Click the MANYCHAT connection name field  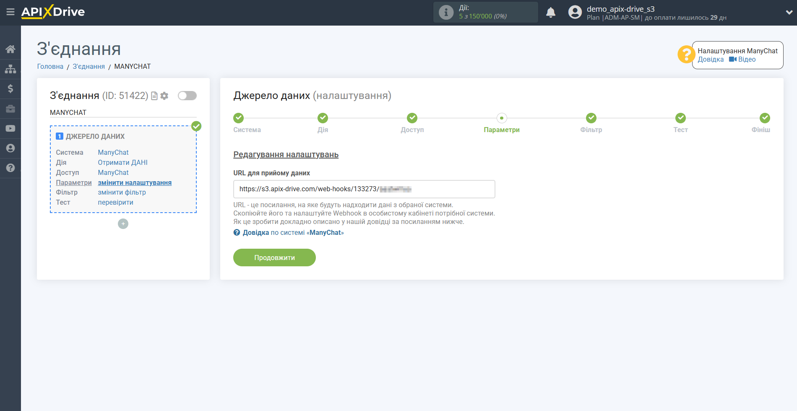click(x=123, y=112)
